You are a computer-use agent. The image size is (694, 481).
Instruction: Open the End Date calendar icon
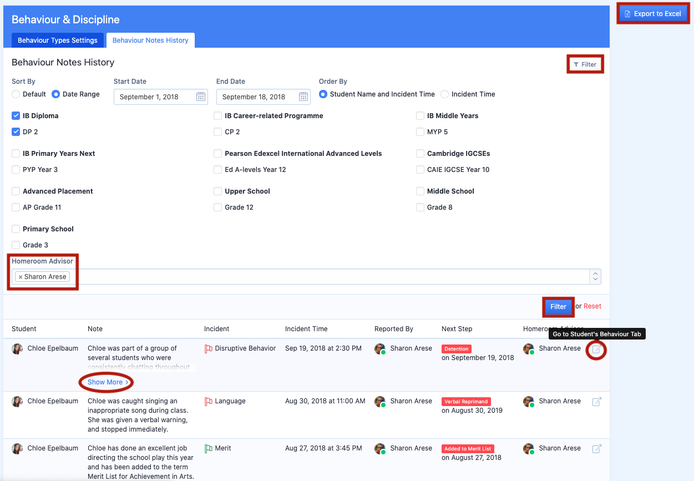303,97
